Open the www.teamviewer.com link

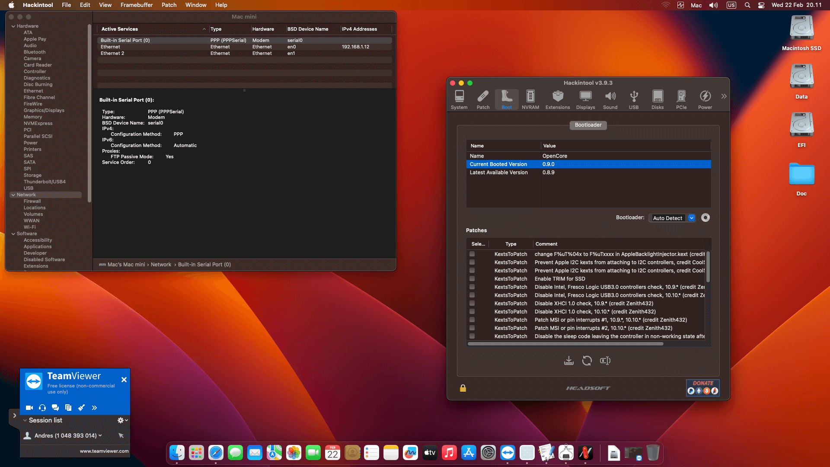coord(104,451)
